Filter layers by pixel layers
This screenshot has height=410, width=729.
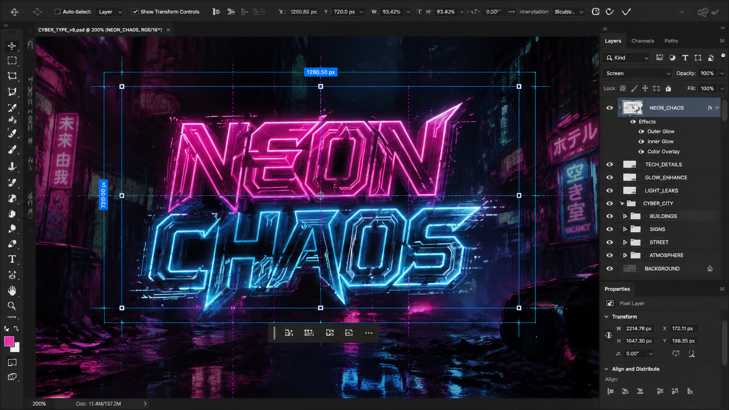pos(660,58)
